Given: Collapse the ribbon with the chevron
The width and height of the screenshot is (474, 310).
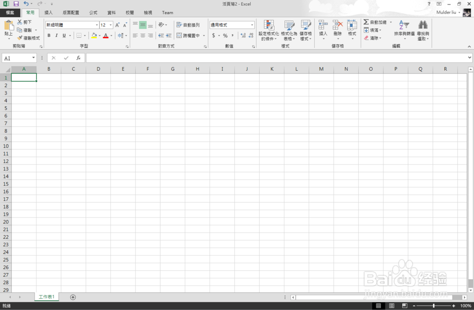Looking at the screenshot, I should (469, 46).
